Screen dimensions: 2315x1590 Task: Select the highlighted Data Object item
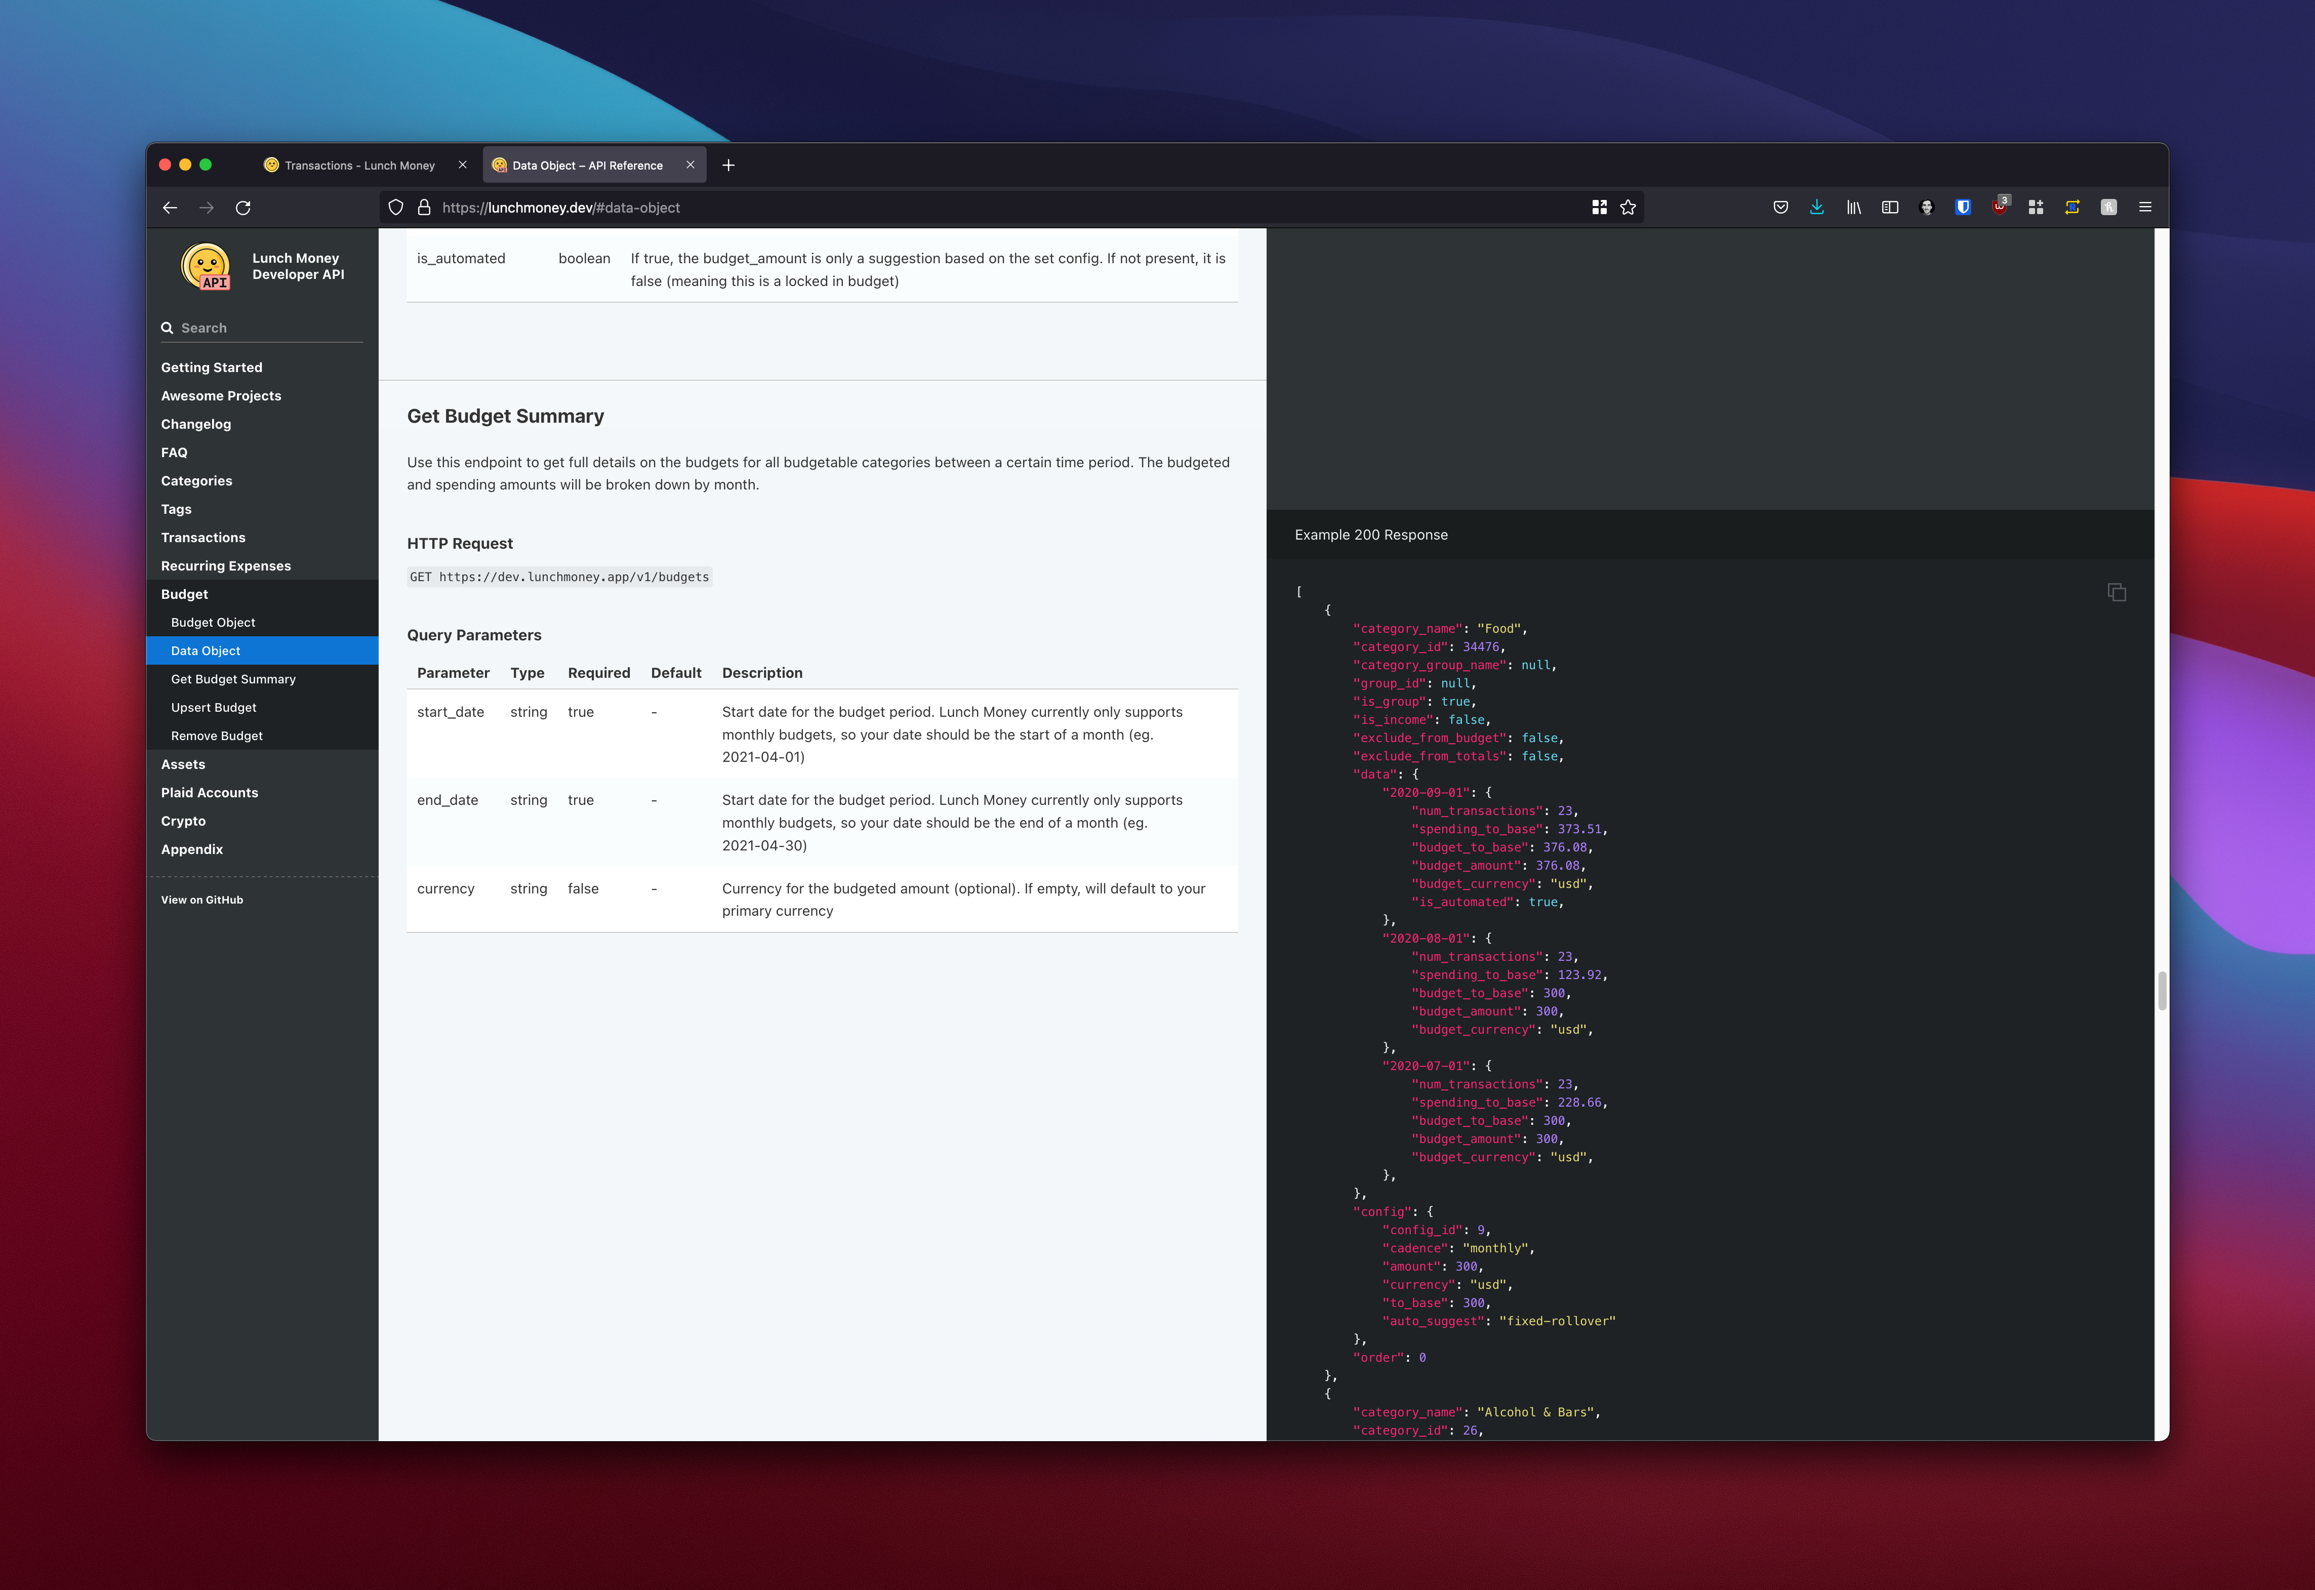[262, 650]
